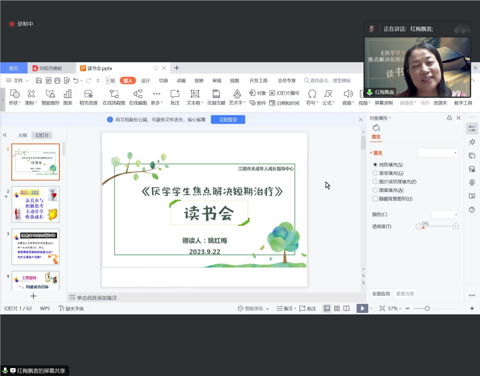Select the gradient fill radio option
Viewport: 480px width, 376px height.
[x=375, y=173]
